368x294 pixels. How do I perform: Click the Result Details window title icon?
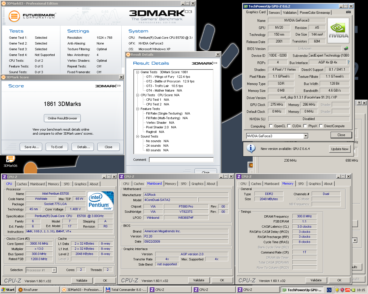tap(128, 55)
